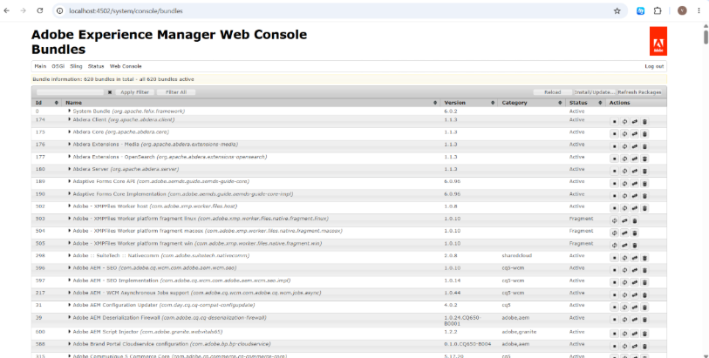Click the browser address bar URL
The width and height of the screenshot is (709, 358).
126,10
